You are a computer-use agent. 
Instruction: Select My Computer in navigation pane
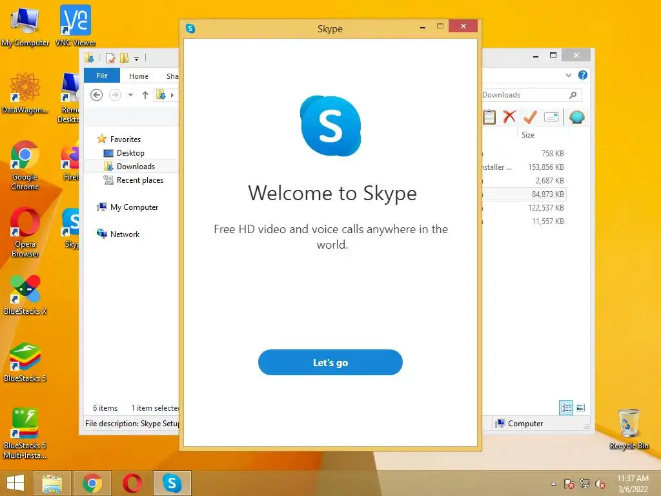point(134,207)
